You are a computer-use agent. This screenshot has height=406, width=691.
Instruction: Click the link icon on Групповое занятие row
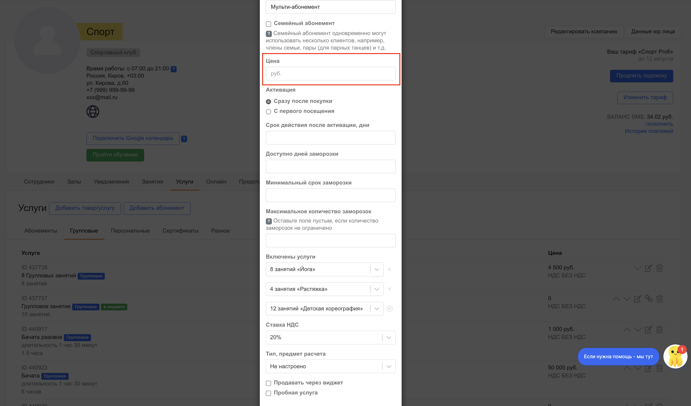648,299
